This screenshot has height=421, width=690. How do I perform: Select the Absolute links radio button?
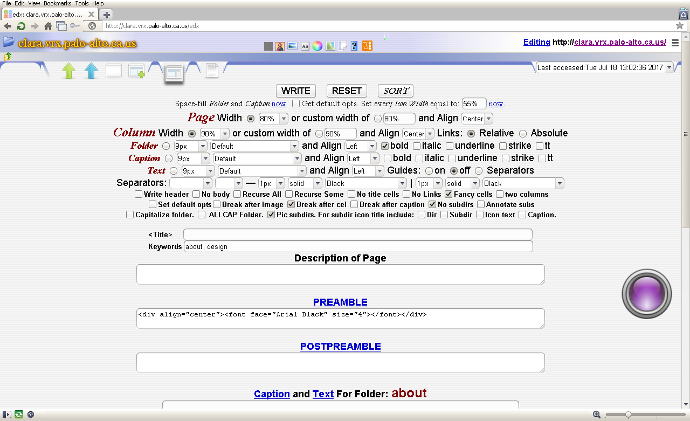523,133
